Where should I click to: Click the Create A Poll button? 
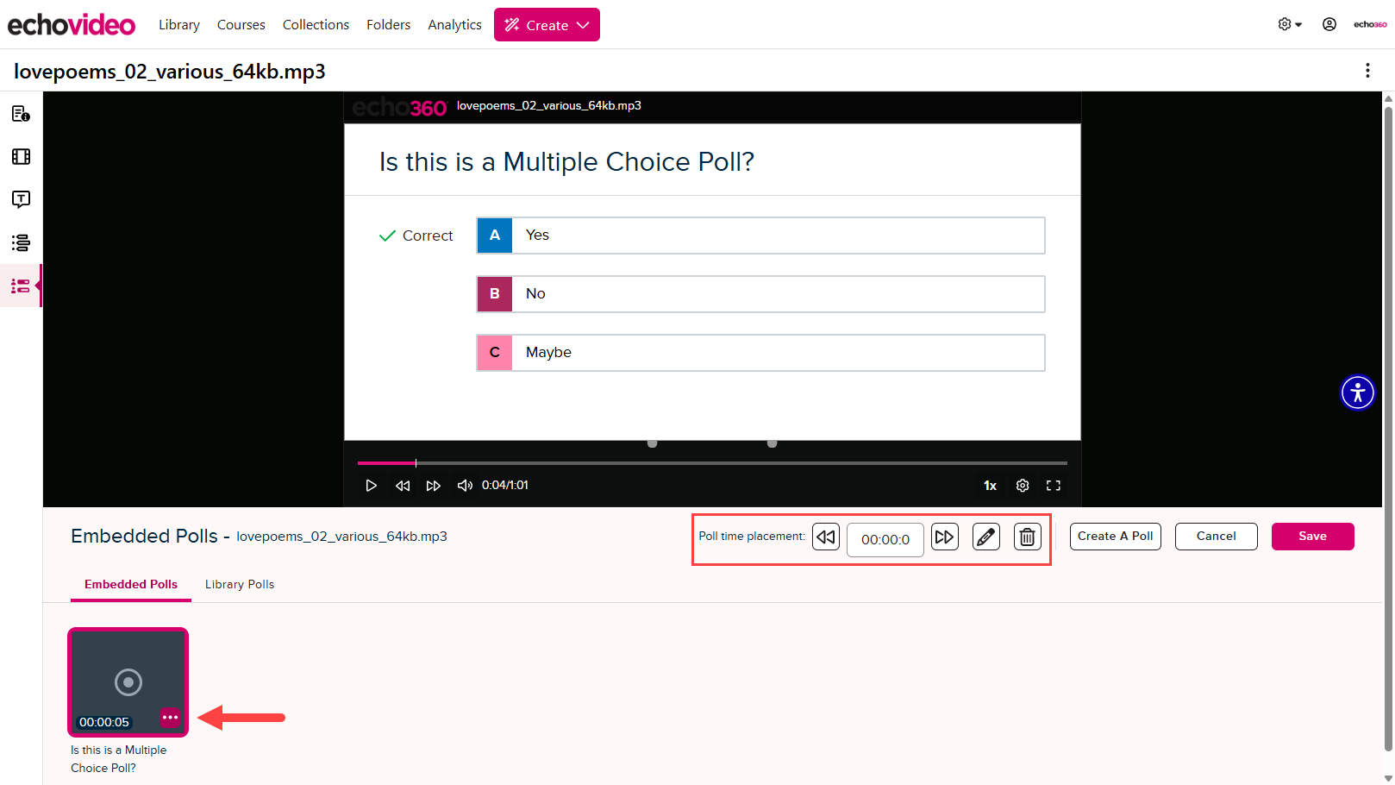(x=1115, y=536)
